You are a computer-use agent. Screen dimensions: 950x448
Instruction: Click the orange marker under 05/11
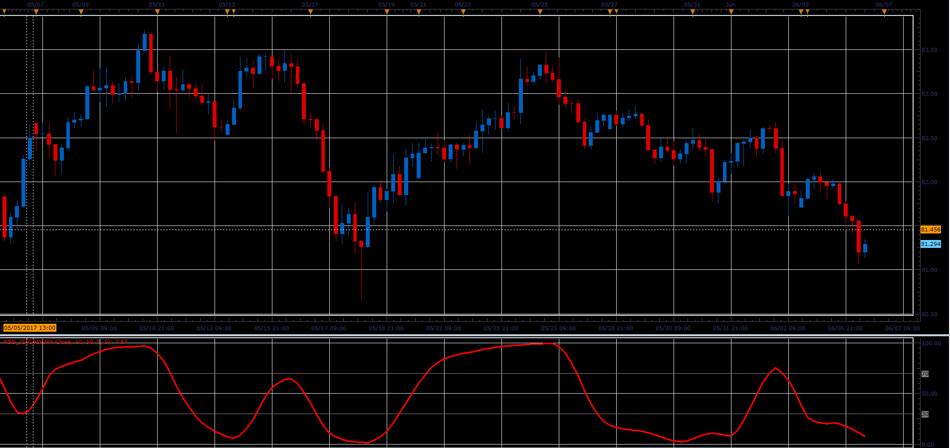[x=157, y=12]
